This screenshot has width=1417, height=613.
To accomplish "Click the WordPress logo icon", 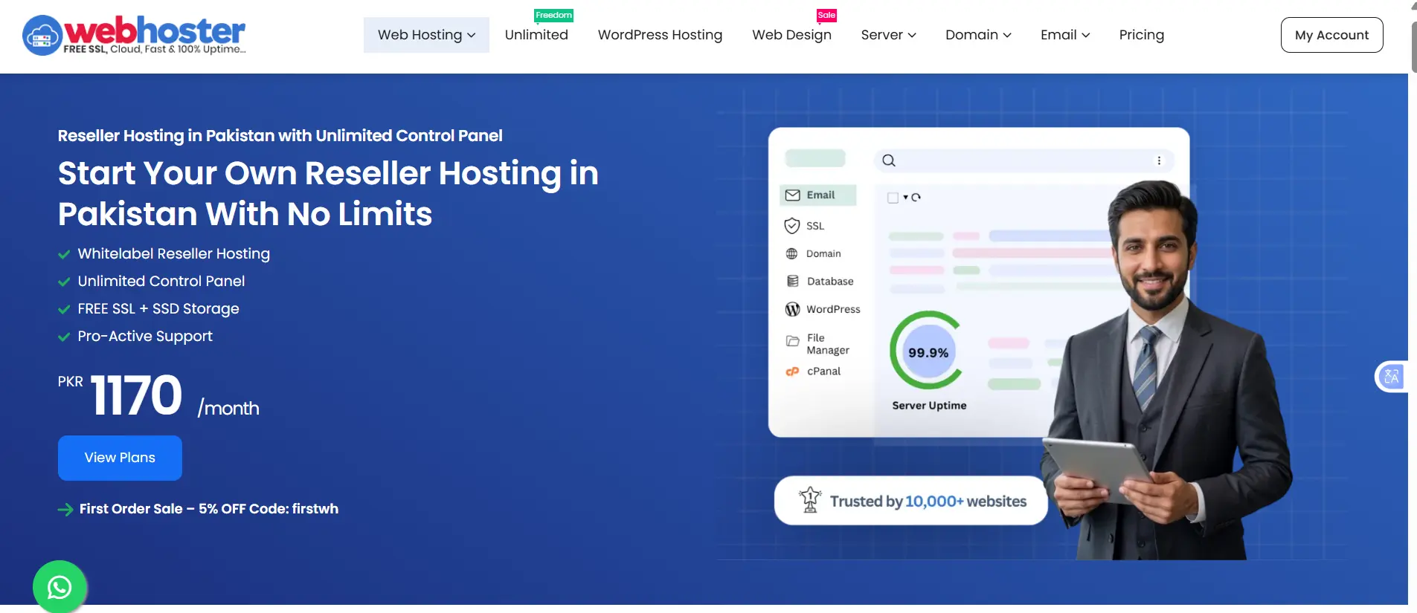I will pyautogui.click(x=793, y=309).
